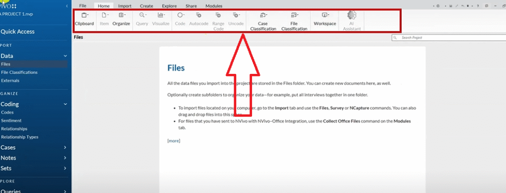Expand the Sets section

tap(65, 168)
